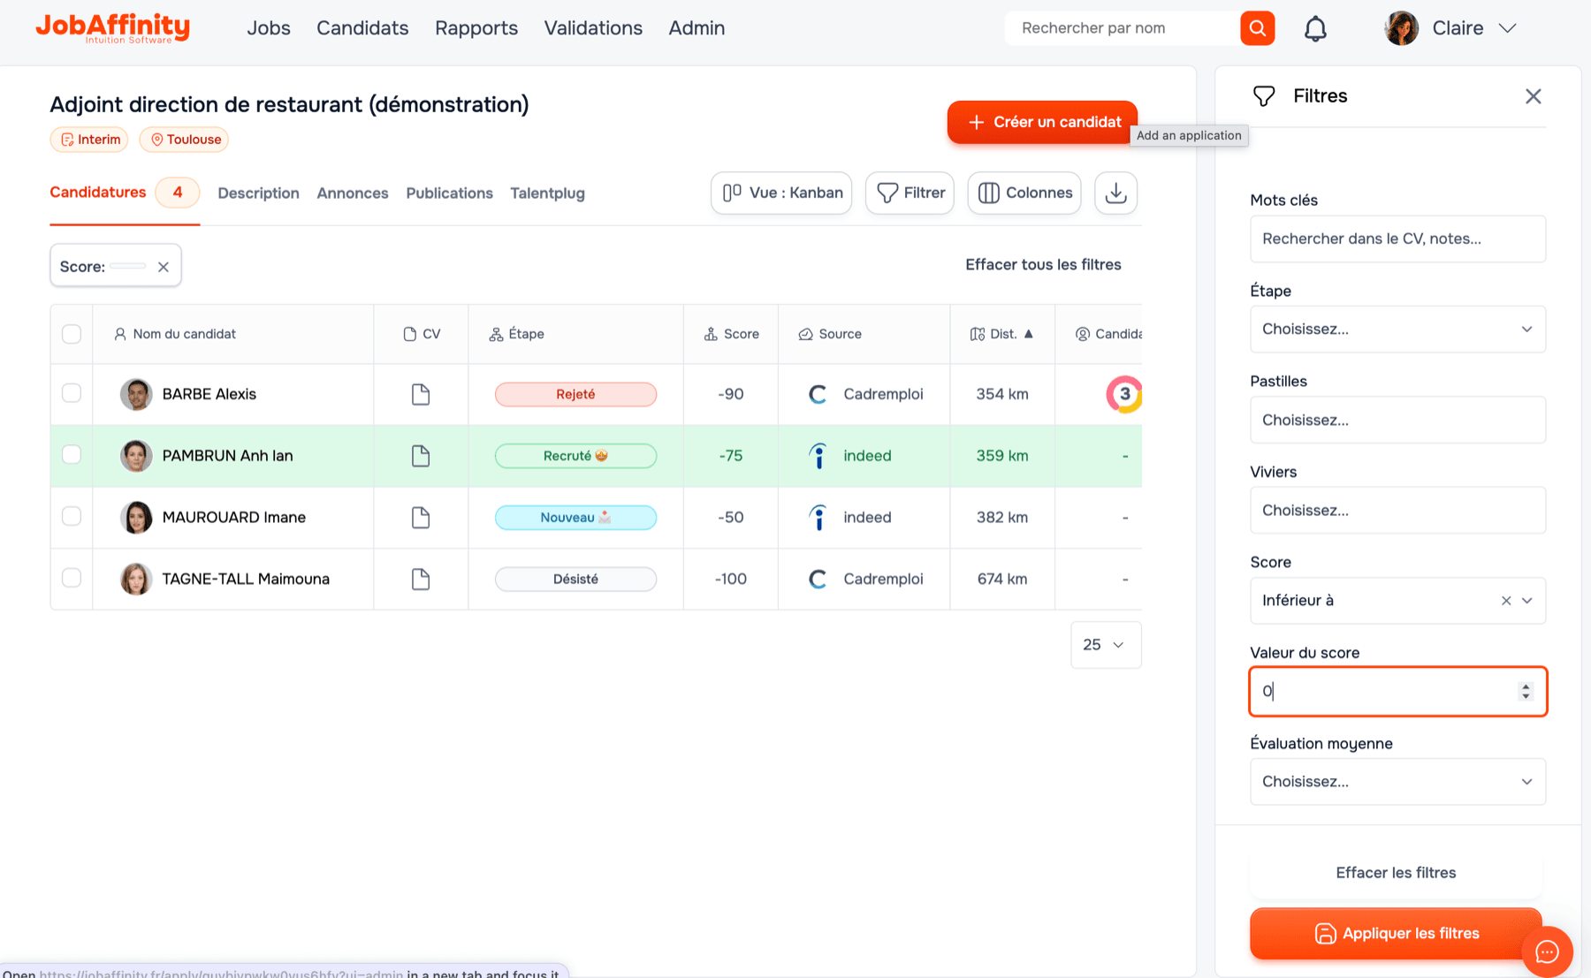This screenshot has height=978, width=1591.
Task: Click the Rechercher par nom field
Action: point(1123,28)
